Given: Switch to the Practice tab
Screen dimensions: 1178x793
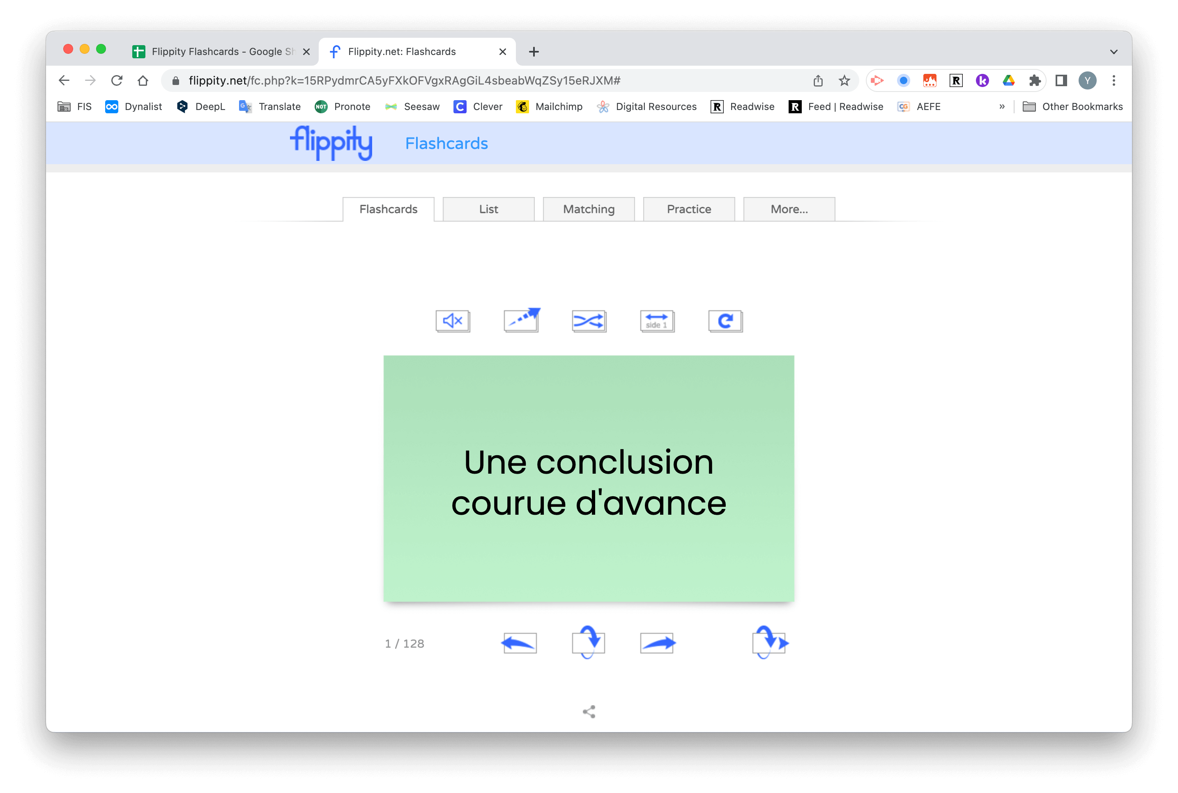Looking at the screenshot, I should point(689,209).
